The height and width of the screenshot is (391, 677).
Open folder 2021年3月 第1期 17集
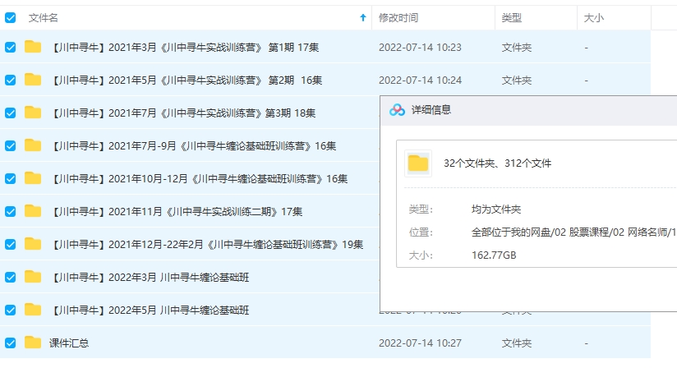[184, 48]
